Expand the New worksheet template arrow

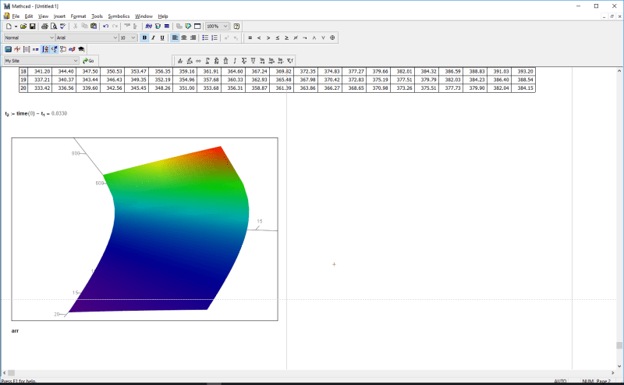click(16, 27)
